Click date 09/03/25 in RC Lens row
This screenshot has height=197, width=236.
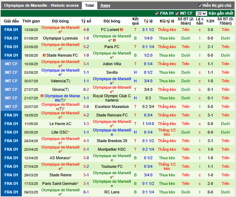(x=31, y=192)
